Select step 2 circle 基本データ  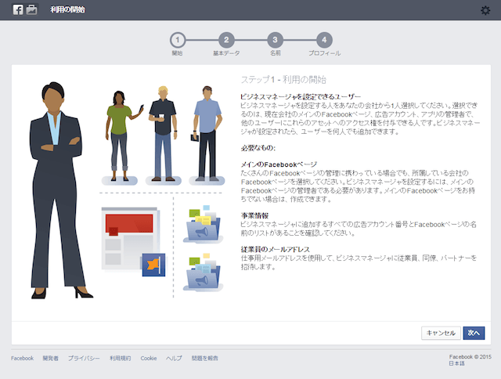click(226, 40)
